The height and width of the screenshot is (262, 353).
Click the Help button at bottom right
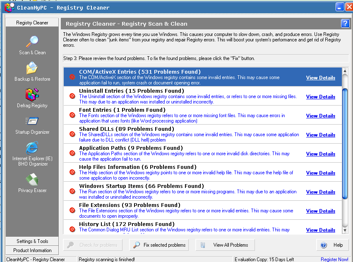click(x=332, y=245)
